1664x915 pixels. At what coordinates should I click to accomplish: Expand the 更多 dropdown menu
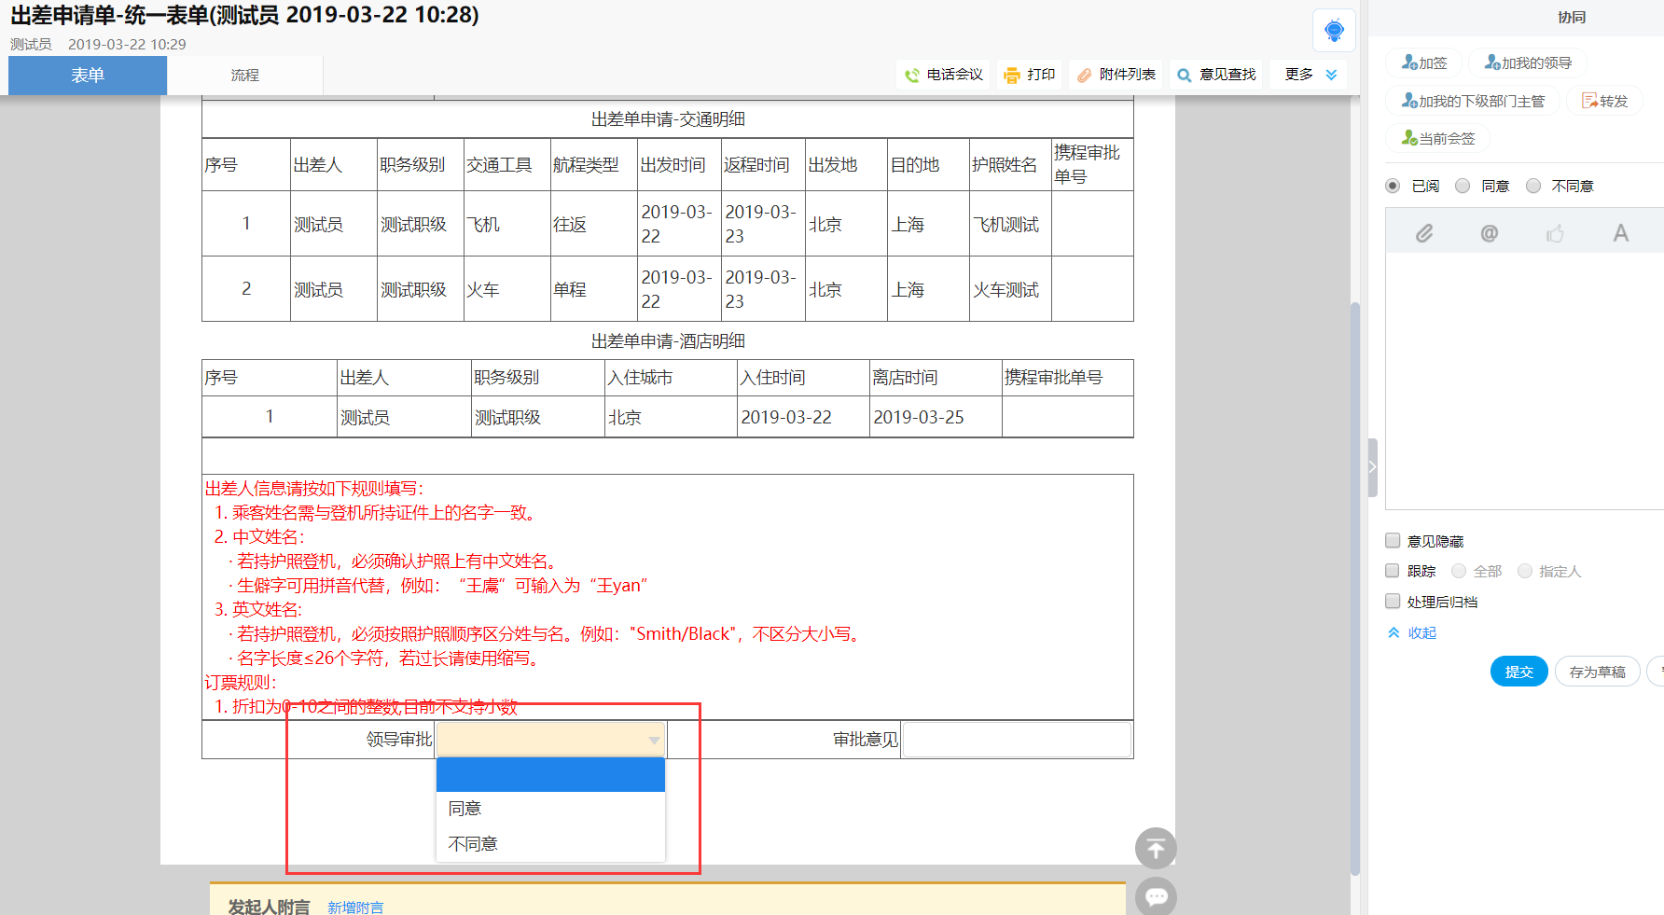(1310, 75)
